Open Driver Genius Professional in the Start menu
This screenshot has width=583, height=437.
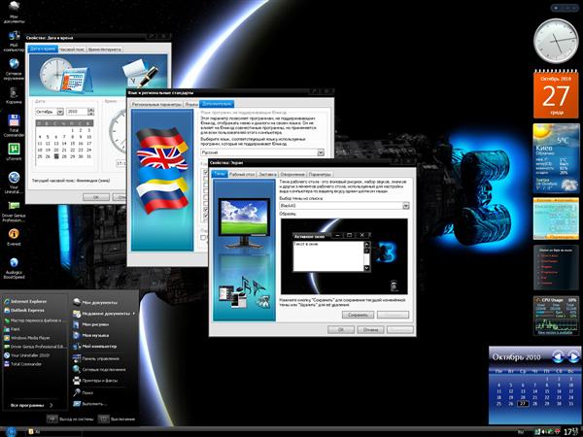tap(35, 347)
